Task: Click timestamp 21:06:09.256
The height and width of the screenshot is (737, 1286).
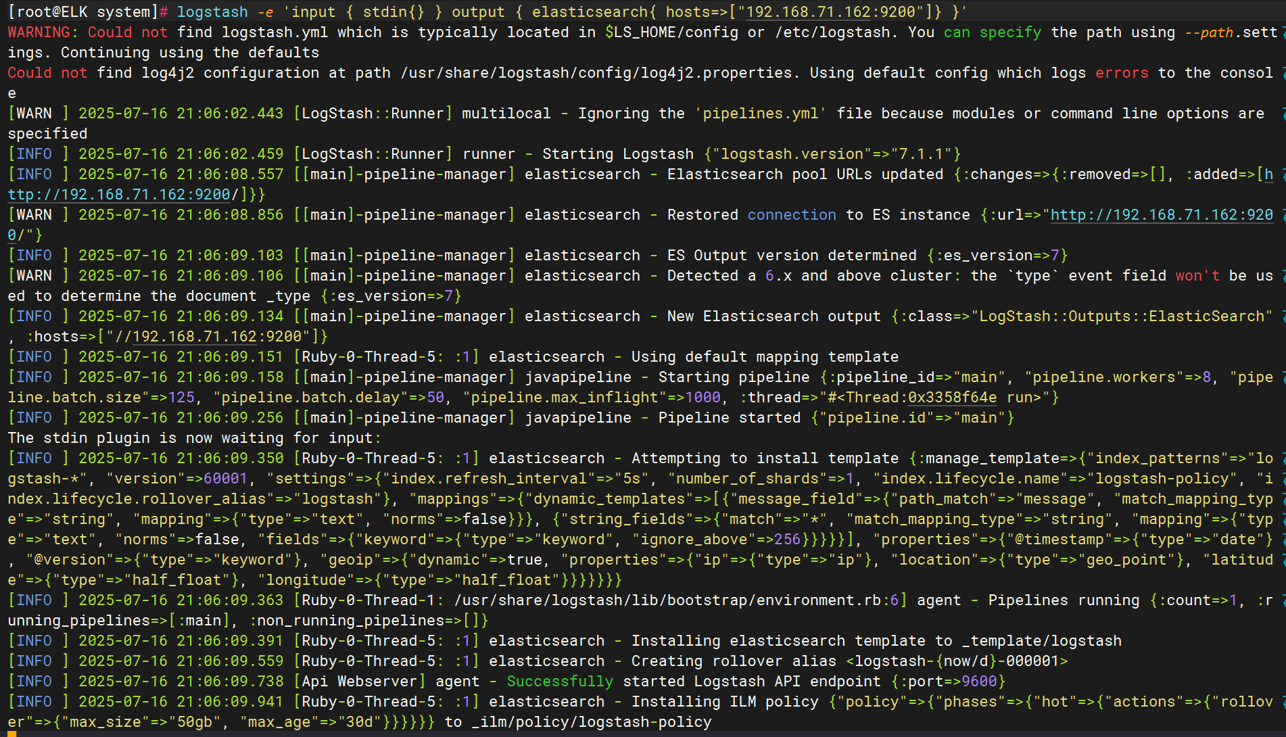Action: 230,418
